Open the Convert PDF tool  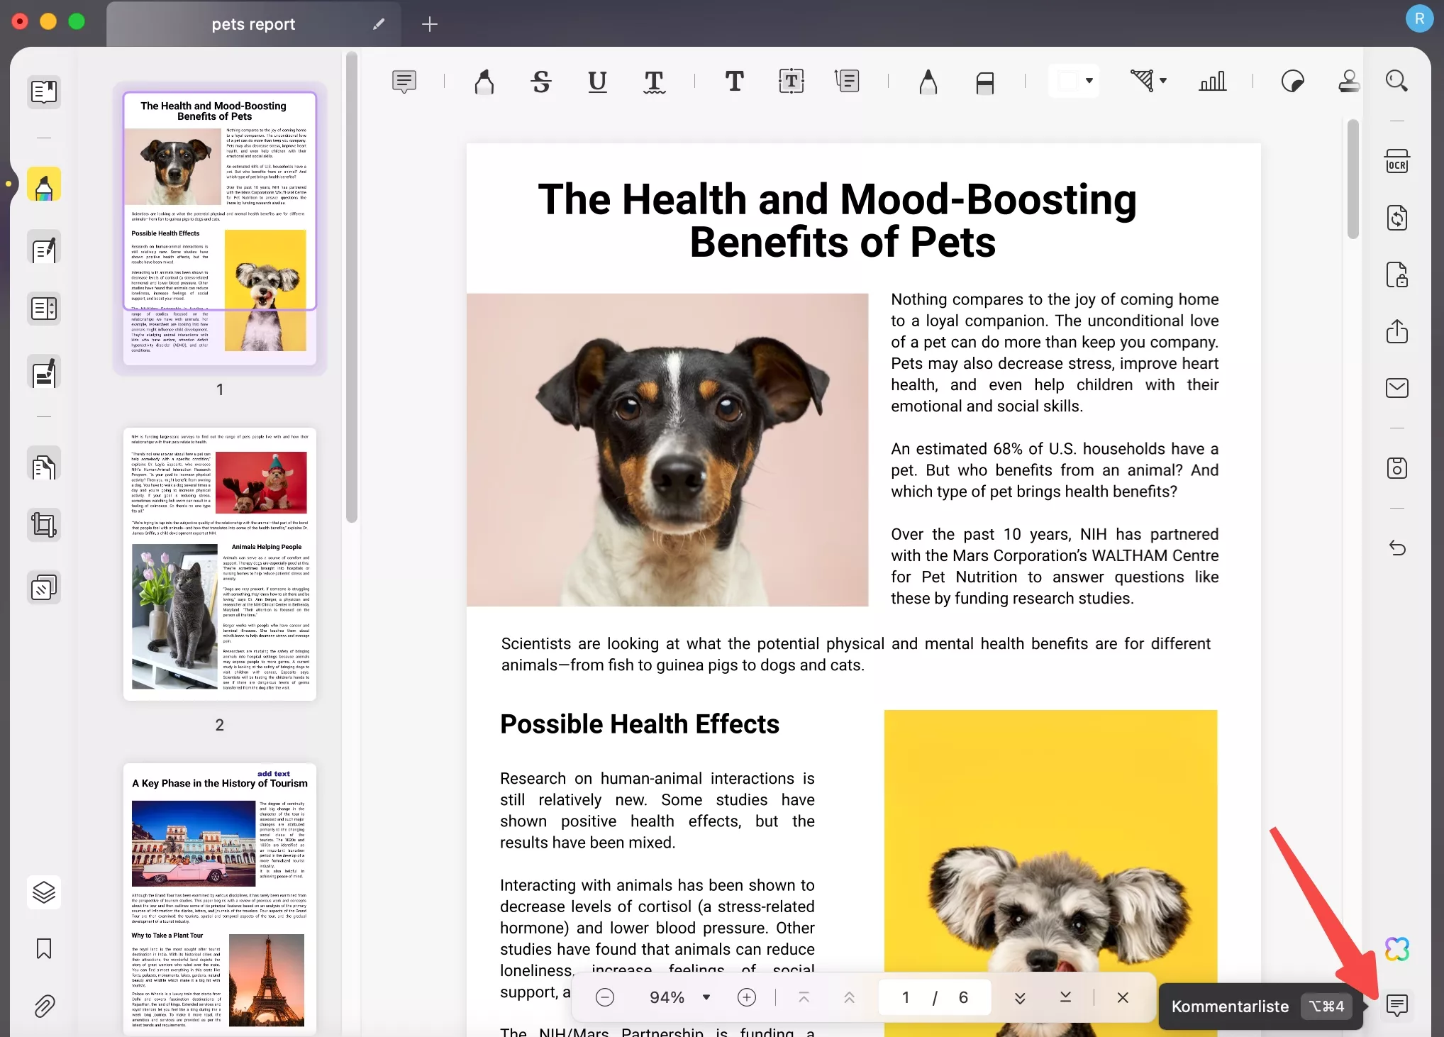[1397, 218]
